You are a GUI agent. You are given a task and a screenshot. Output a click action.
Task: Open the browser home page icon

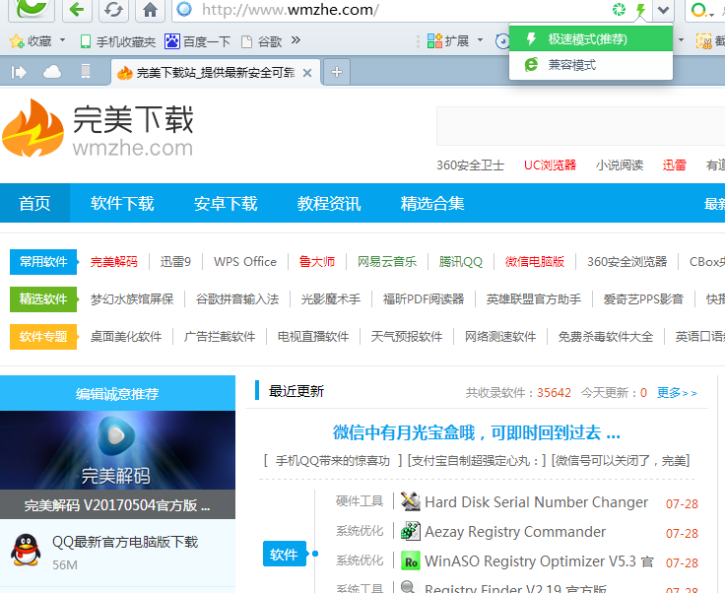150,10
